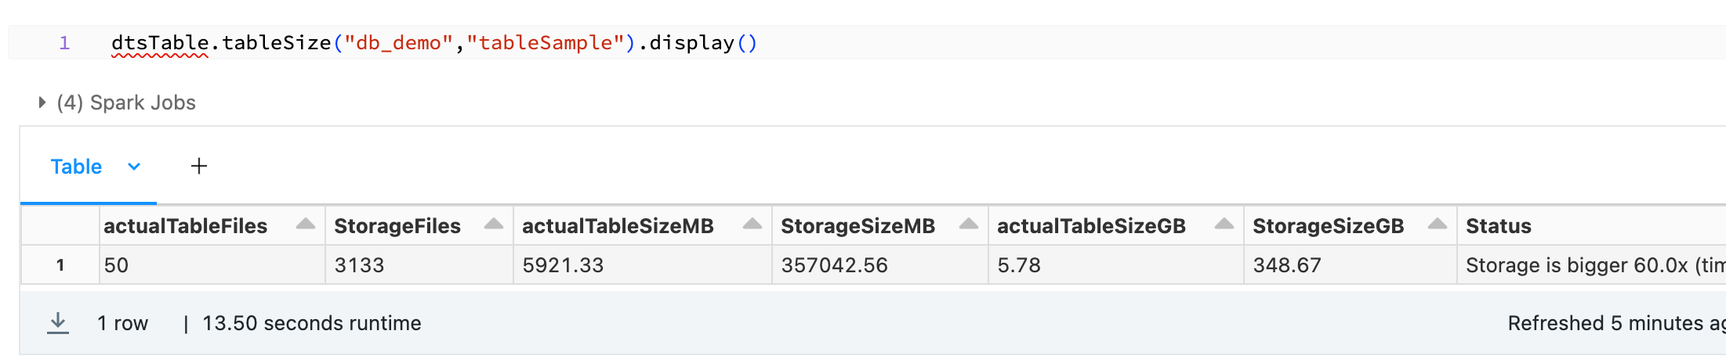Expand the (4) Spark Jobs disclosure triangle
This screenshot has width=1726, height=363.
[x=42, y=102]
